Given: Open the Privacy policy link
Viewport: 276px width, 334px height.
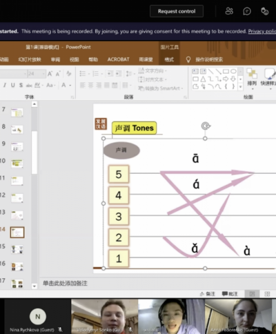Looking at the screenshot, I should [x=262, y=31].
